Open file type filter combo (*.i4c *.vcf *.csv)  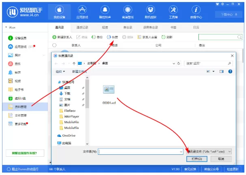click(209, 152)
